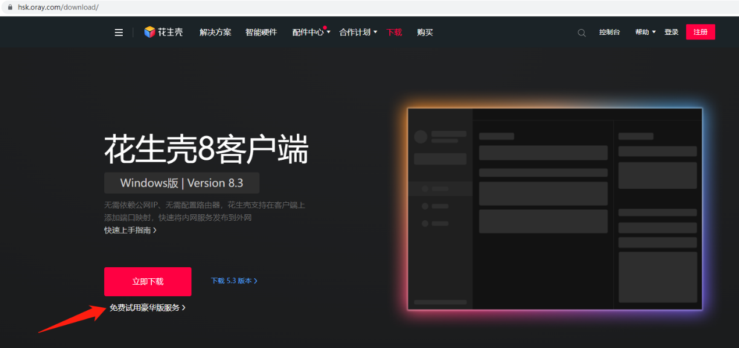Viewport: 739px width, 348px height.
Task: Open 智能硬件 menu item
Action: tap(261, 33)
